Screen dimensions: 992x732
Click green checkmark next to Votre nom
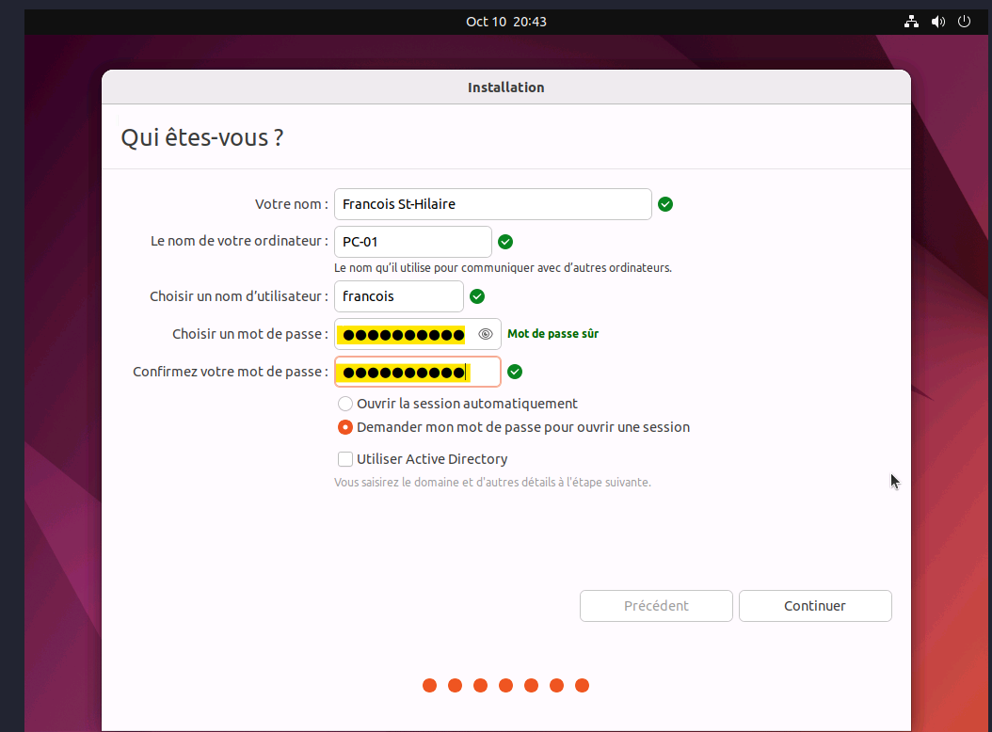coord(665,204)
